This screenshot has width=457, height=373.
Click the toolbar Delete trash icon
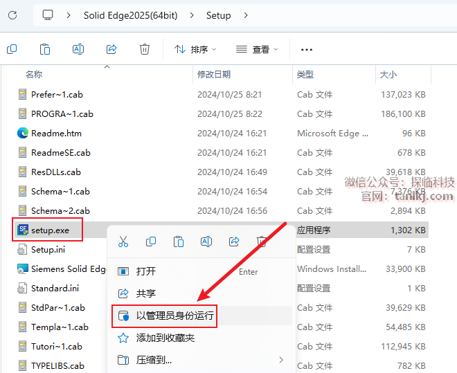[145, 49]
